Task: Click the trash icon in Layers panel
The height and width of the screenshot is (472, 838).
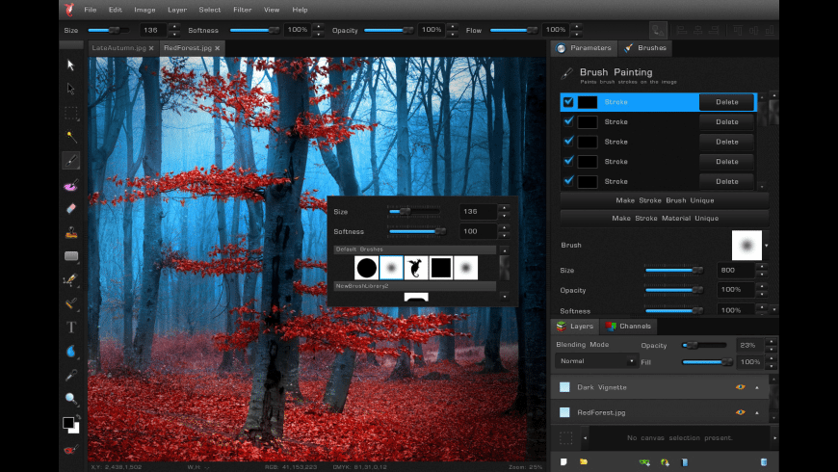Action: [763, 462]
